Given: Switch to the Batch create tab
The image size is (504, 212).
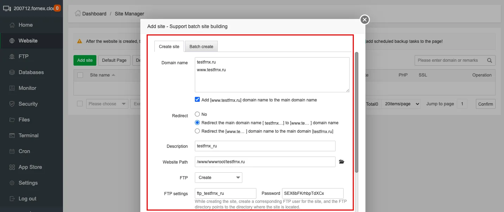Looking at the screenshot, I should tap(201, 46).
